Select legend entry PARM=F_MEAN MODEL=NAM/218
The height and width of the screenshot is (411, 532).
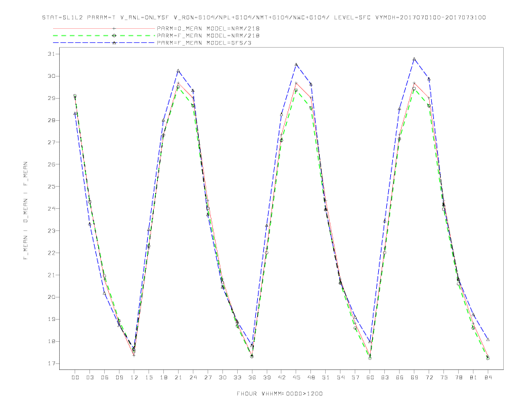[x=208, y=36]
